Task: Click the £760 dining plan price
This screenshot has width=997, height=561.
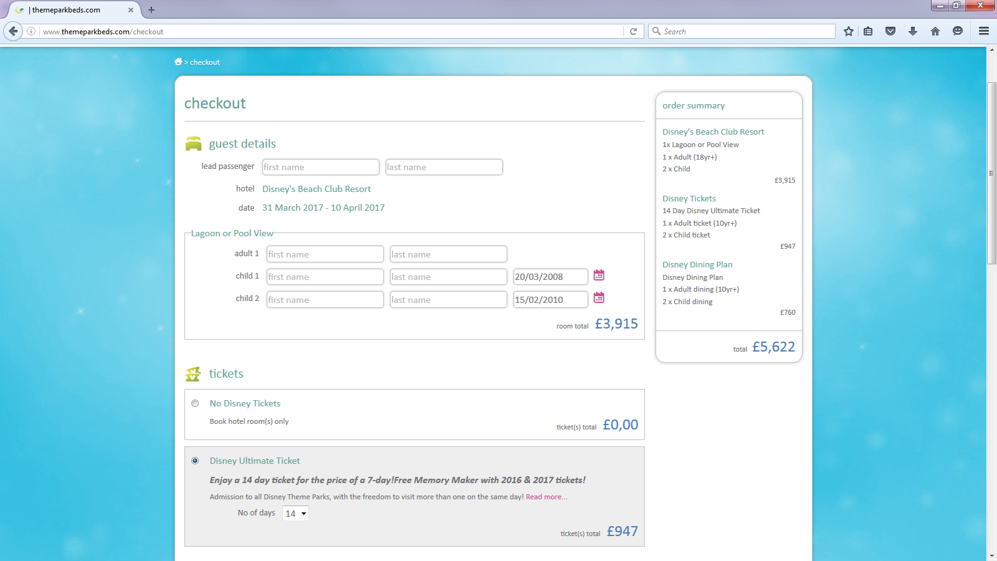Action: point(788,312)
